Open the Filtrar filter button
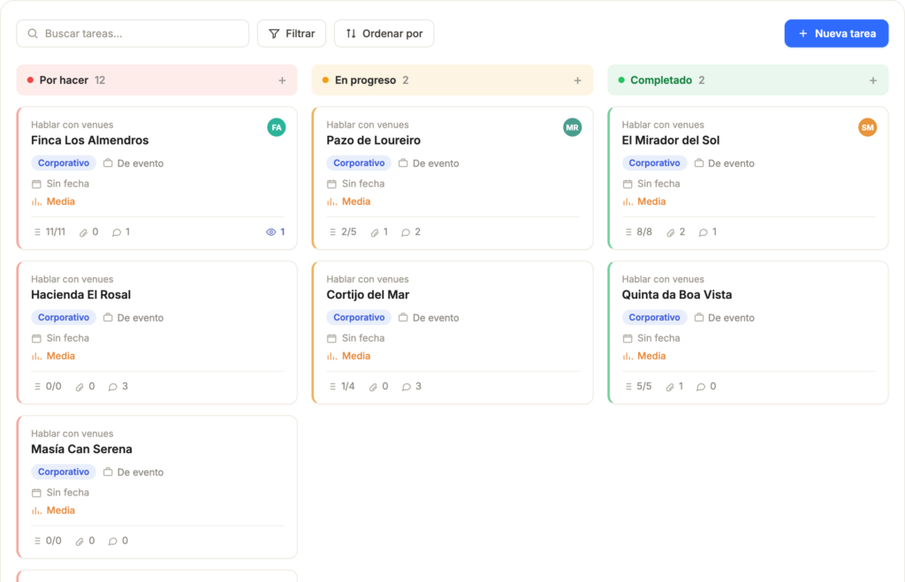 coord(292,34)
